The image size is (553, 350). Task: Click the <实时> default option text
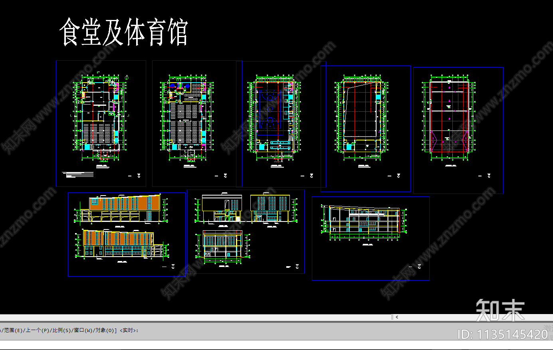[x=129, y=330]
